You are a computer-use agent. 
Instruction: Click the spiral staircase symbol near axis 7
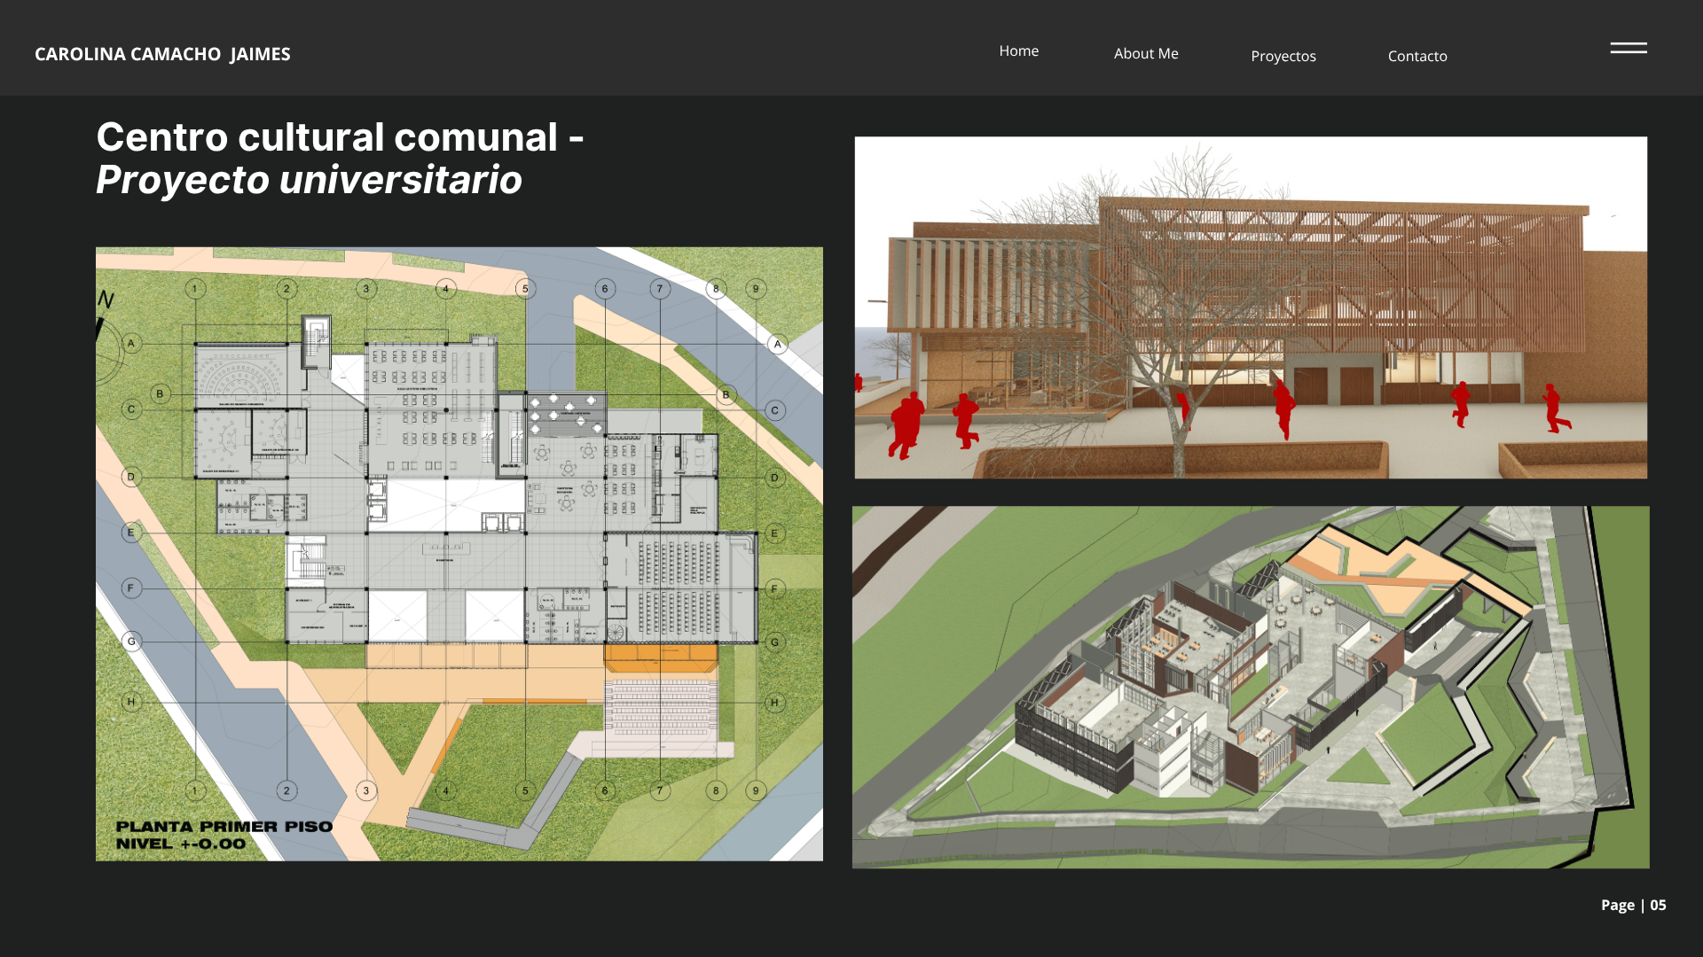[x=615, y=632]
